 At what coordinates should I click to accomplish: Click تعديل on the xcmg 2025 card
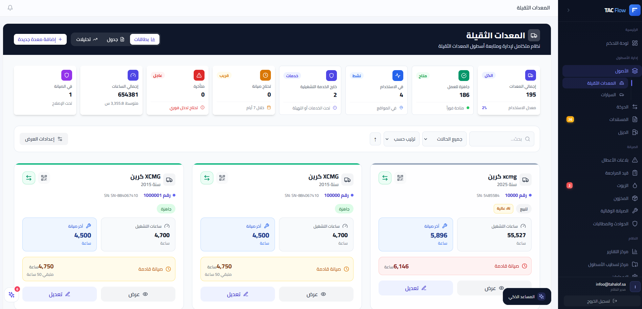coord(415,288)
